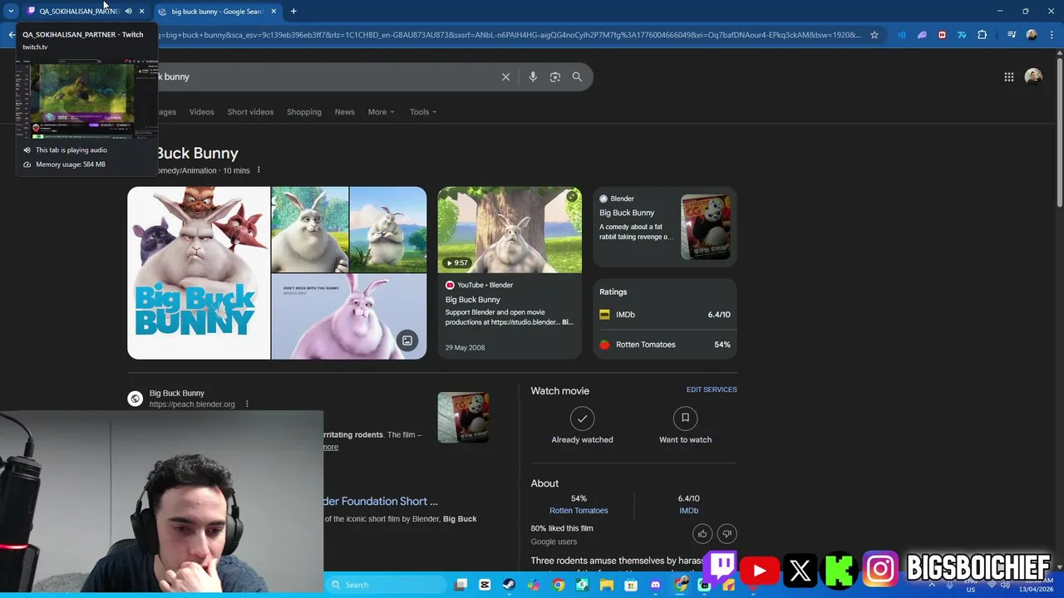The height and width of the screenshot is (598, 1064).
Task: Open the media control music-note icon
Action: point(1012,35)
